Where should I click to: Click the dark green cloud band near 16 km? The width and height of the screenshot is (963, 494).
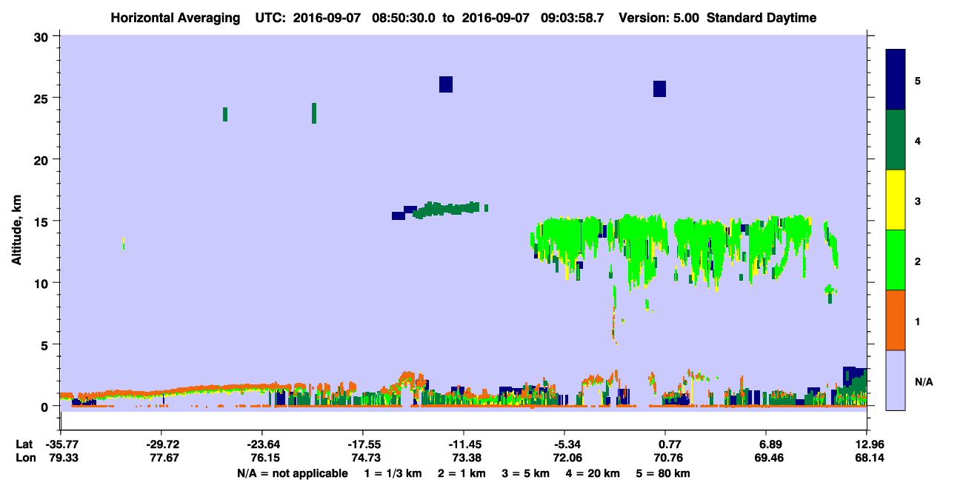[447, 209]
